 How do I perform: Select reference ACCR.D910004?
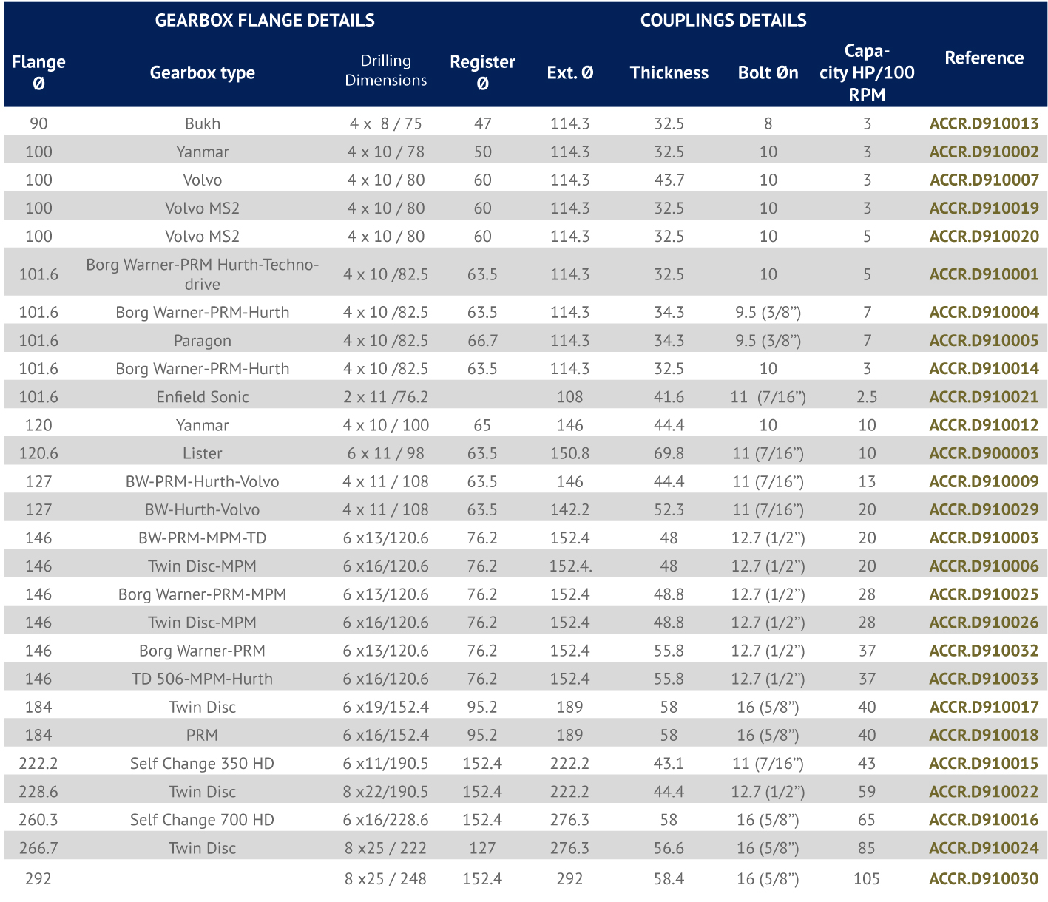click(984, 312)
